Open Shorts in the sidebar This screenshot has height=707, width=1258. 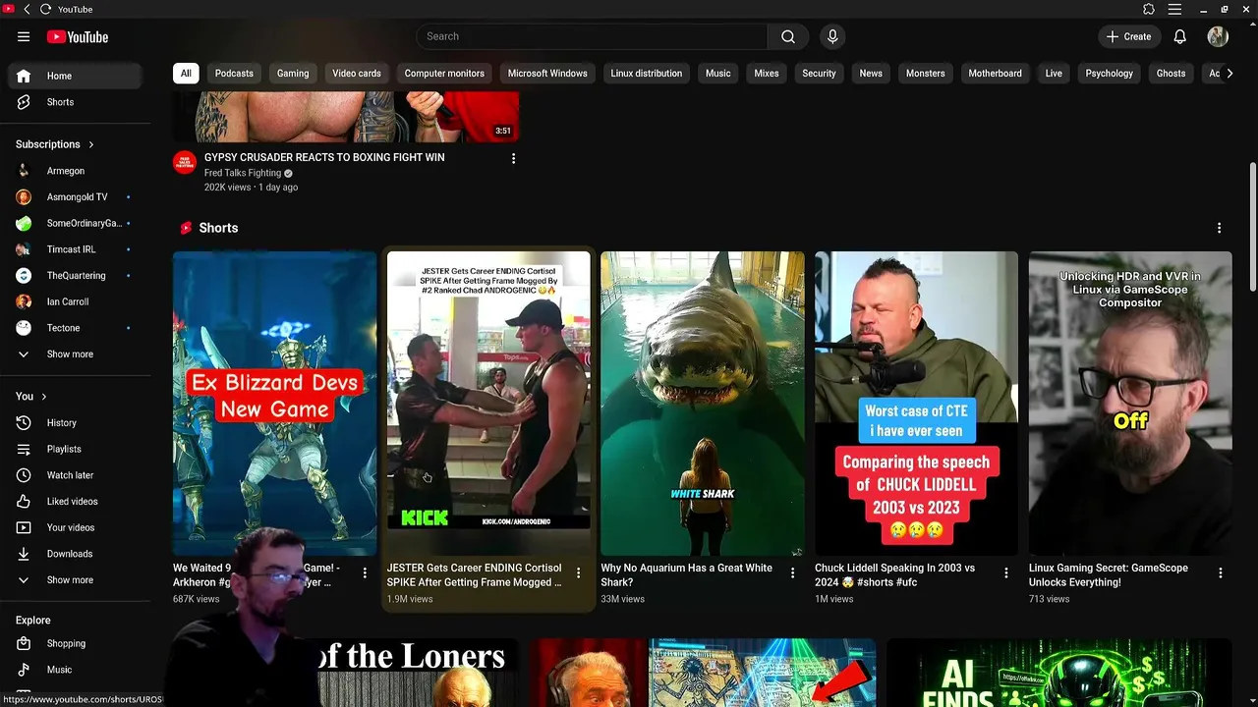click(76, 102)
